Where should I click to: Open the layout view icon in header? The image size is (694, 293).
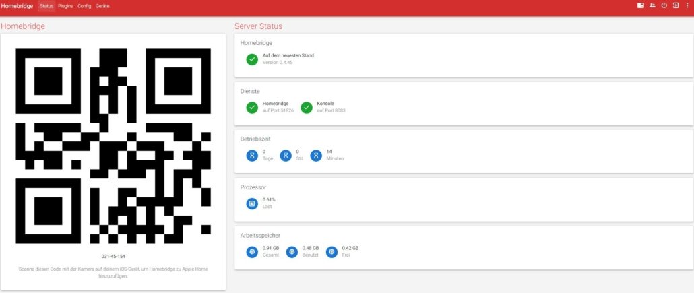pos(641,6)
